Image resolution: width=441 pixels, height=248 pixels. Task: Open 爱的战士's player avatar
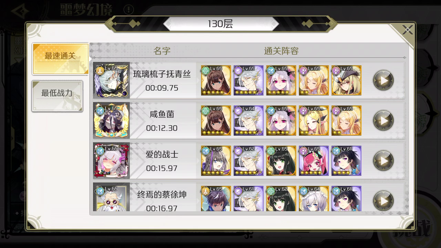click(x=111, y=161)
